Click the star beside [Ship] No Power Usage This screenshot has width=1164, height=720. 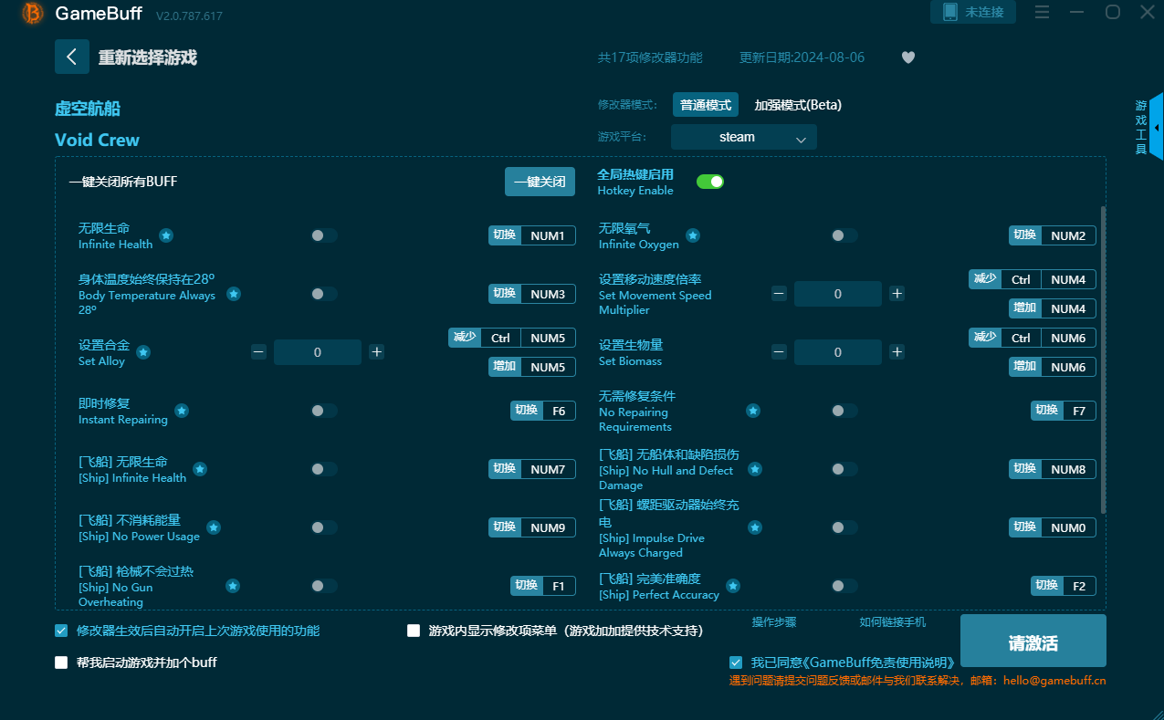214,527
